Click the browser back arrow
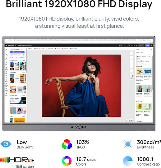This screenshot has width=161, height=168. (x=6, y=40)
